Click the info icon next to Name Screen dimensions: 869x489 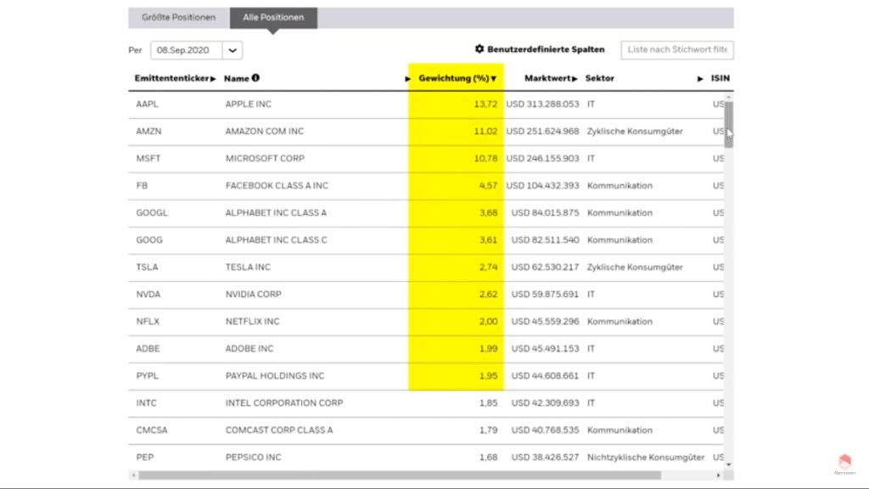point(255,77)
